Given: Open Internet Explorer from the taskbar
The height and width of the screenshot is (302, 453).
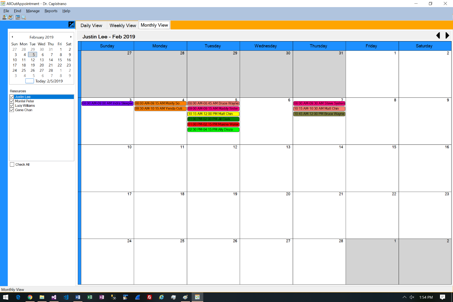Looking at the screenshot, I should pos(161,297).
